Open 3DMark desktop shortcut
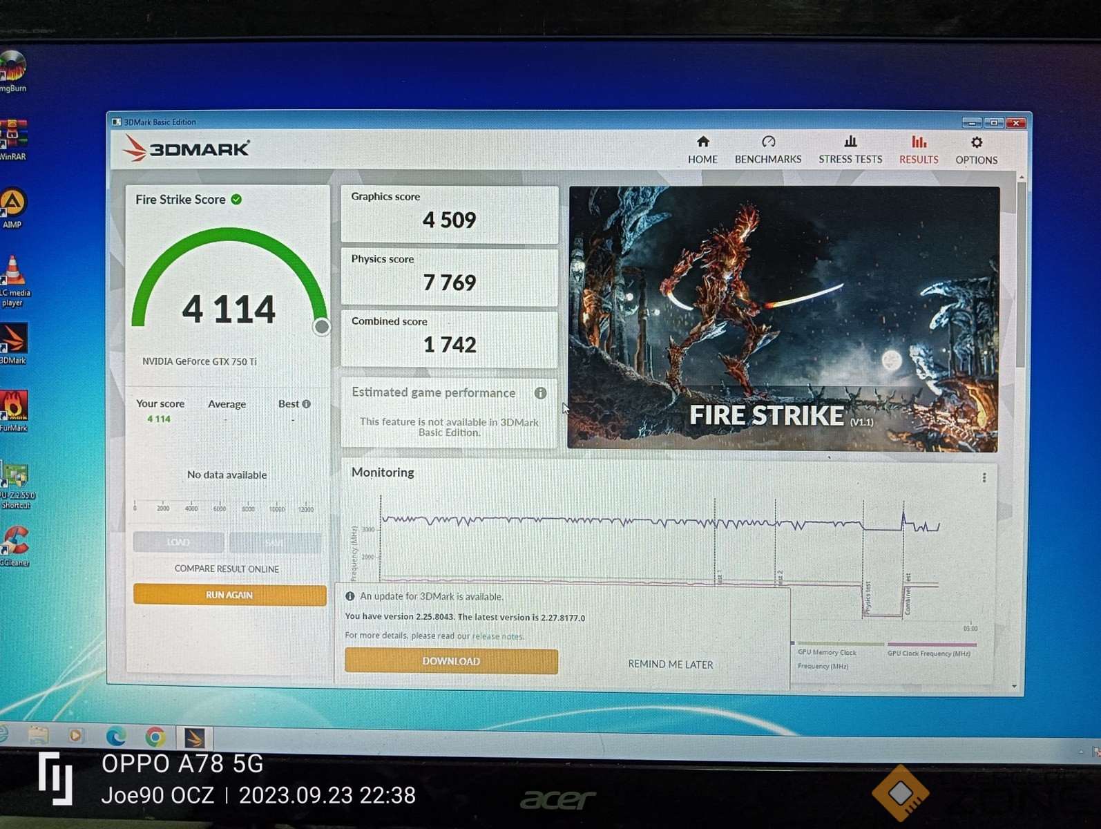The width and height of the screenshot is (1101, 829). click(x=12, y=343)
